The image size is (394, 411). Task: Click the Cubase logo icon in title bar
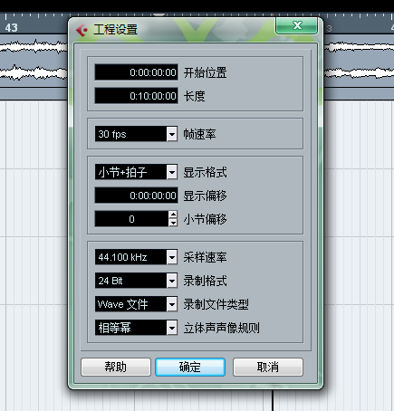tap(82, 30)
